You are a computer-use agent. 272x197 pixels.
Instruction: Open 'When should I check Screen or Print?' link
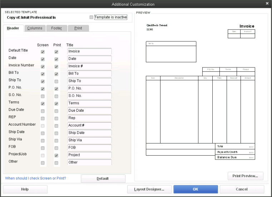tap(35, 178)
